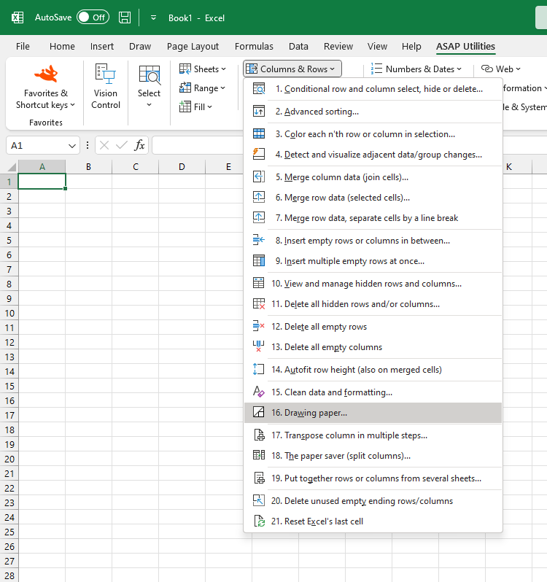The height and width of the screenshot is (582, 547).
Task: Click the Delete all empty columns icon
Action: [259, 347]
